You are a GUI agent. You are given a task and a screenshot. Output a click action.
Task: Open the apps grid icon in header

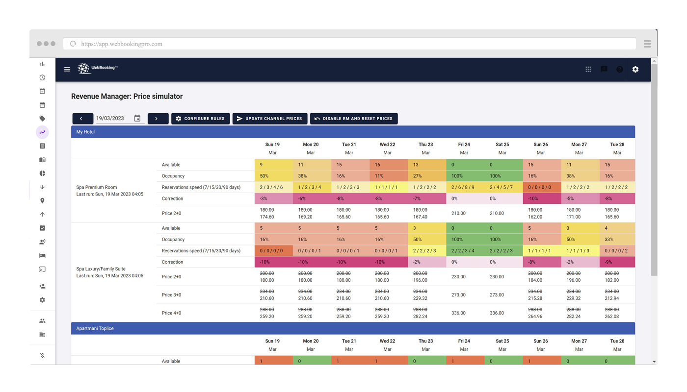point(588,70)
